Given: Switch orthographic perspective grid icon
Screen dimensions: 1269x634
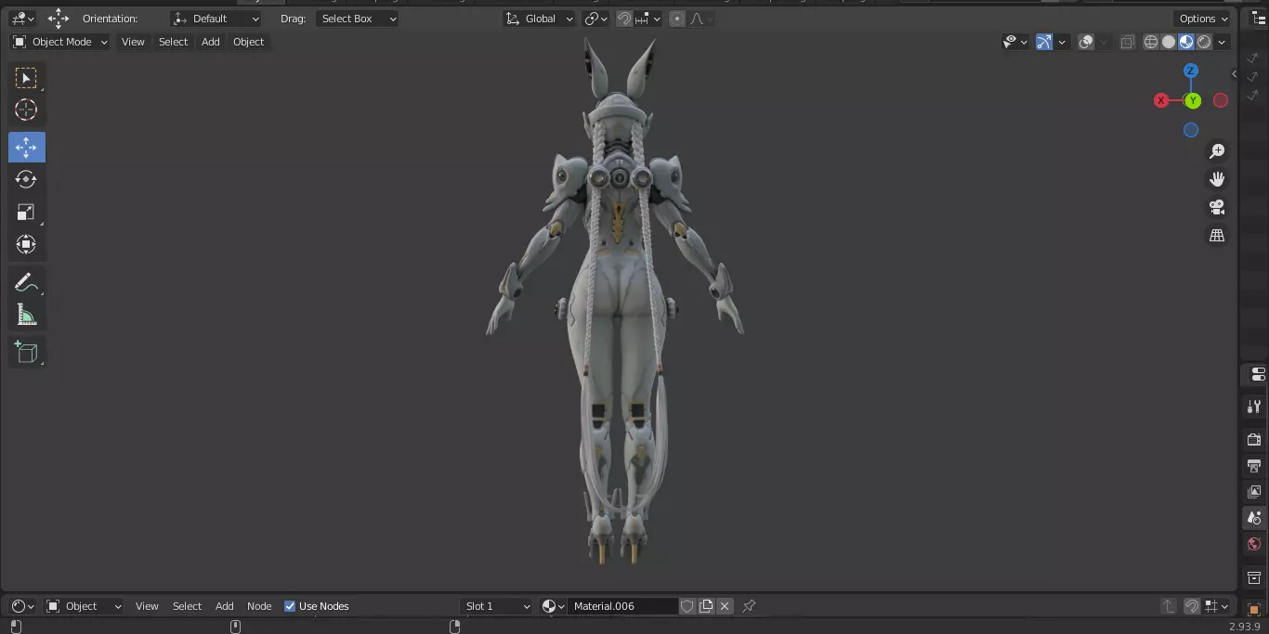Looking at the screenshot, I should point(1217,235).
